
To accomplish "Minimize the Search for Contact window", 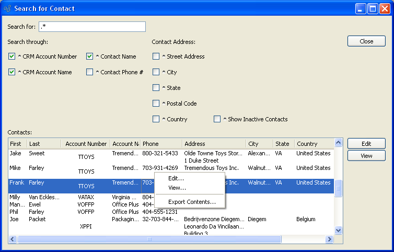I will tap(361, 8).
